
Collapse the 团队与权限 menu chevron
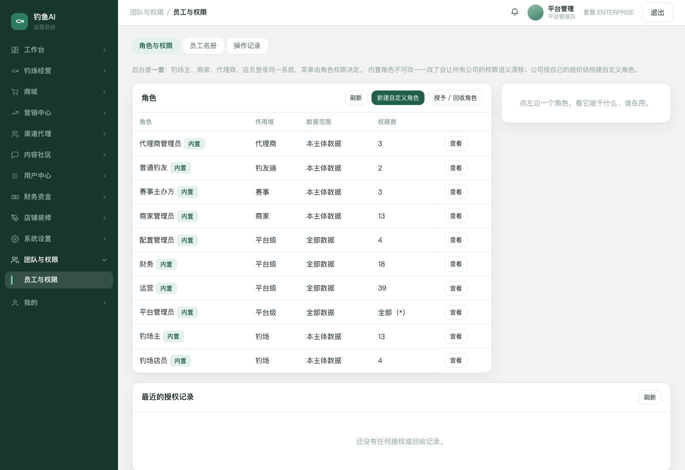104,260
